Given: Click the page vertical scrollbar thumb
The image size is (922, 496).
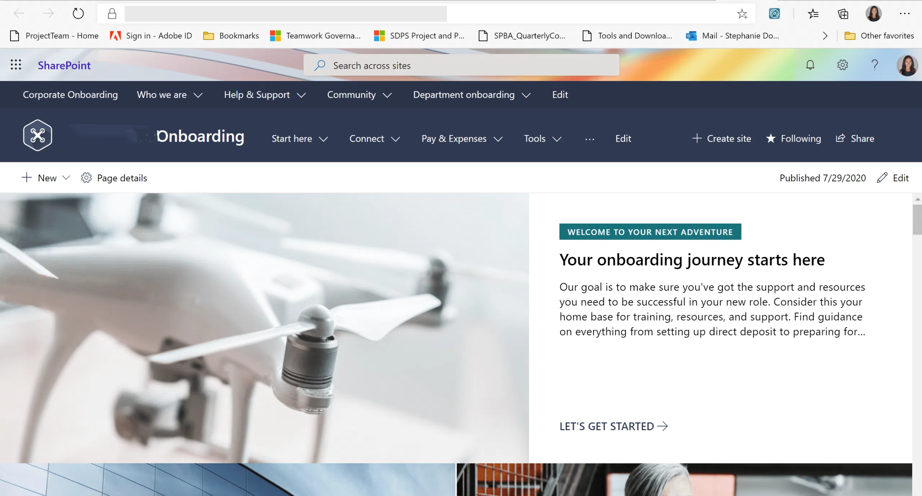Looking at the screenshot, I should [x=917, y=220].
